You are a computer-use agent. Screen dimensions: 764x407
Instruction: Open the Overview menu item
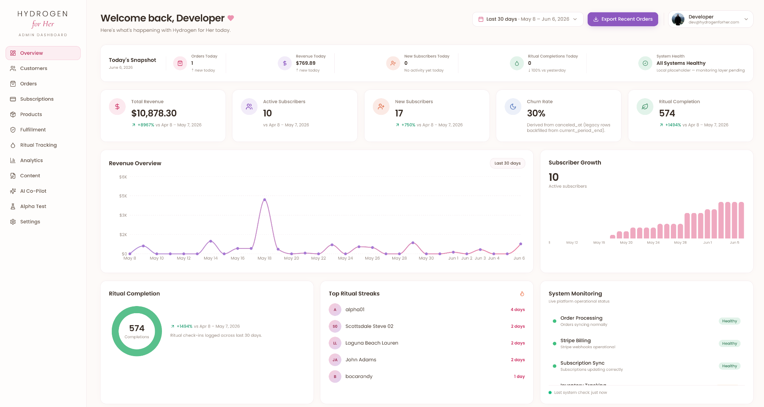43,53
